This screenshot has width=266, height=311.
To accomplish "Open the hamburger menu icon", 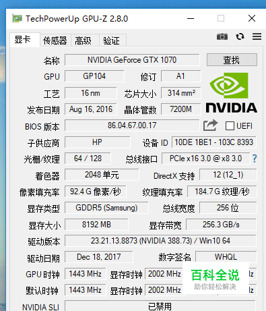I will point(257,36).
